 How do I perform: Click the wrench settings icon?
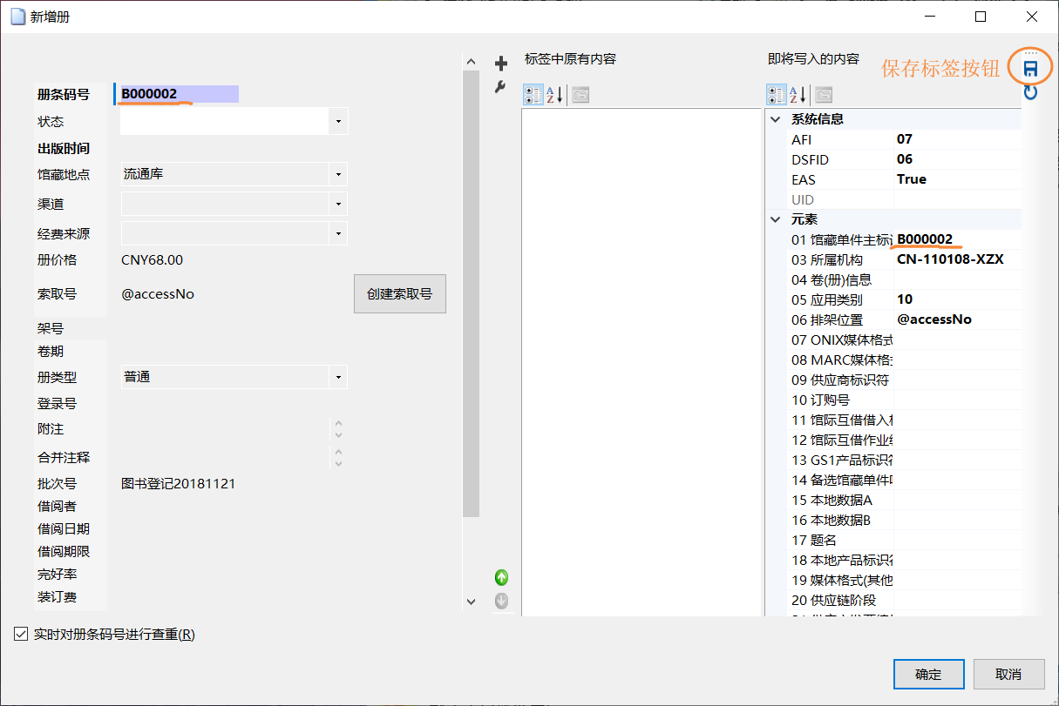click(x=500, y=86)
